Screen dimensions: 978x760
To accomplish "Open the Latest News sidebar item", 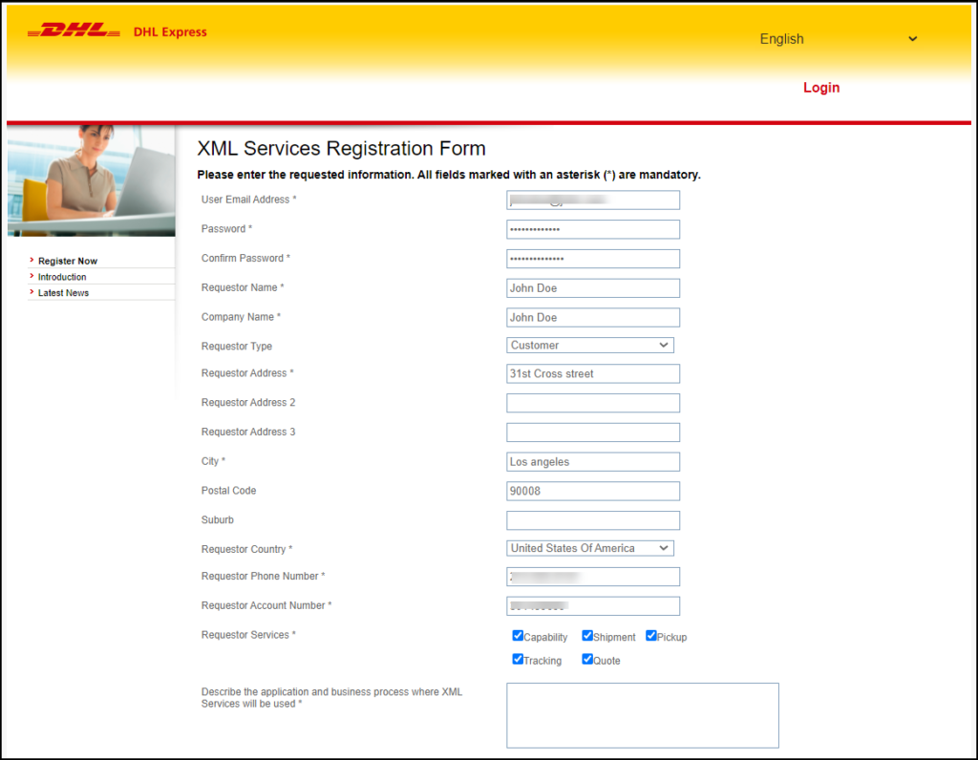I will pyautogui.click(x=62, y=292).
